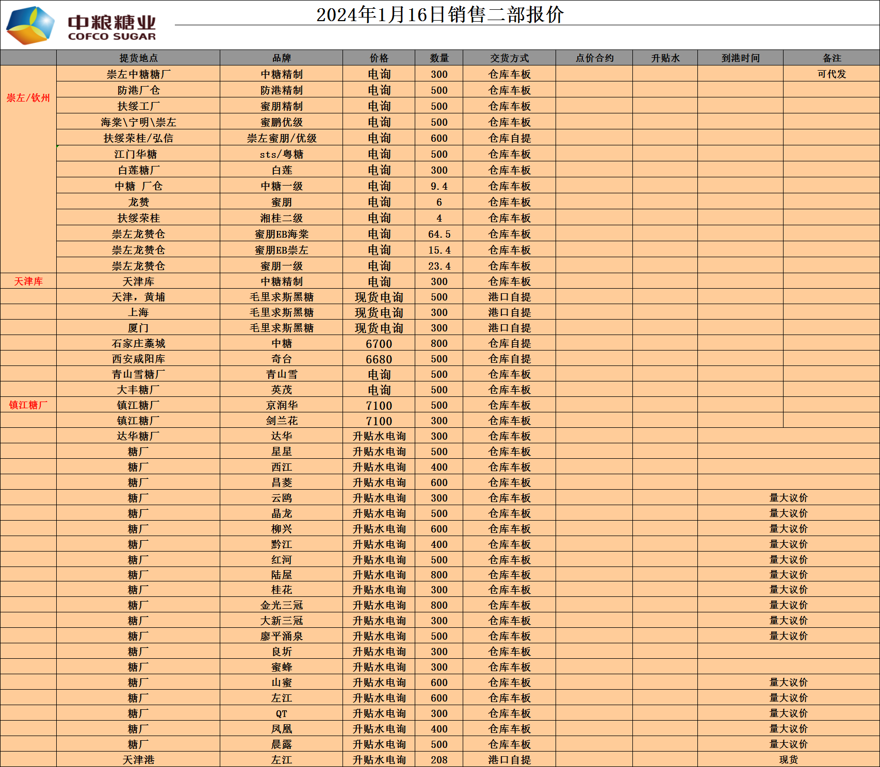The image size is (880, 767).
Task: Select the 可代发 remark cell
Action: click(x=832, y=74)
